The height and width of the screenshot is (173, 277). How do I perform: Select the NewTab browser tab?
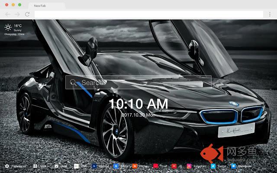click(47, 6)
